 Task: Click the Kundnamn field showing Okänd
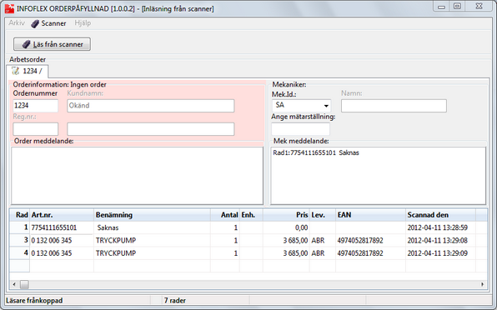(151, 106)
